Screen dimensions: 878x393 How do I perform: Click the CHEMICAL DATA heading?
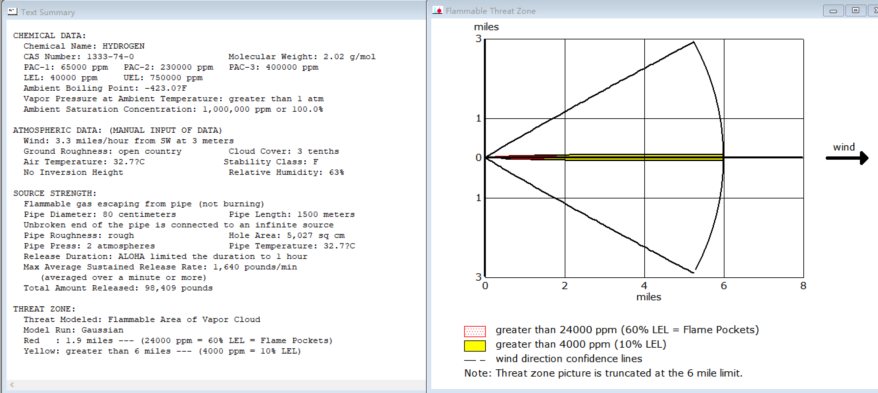[x=49, y=35]
